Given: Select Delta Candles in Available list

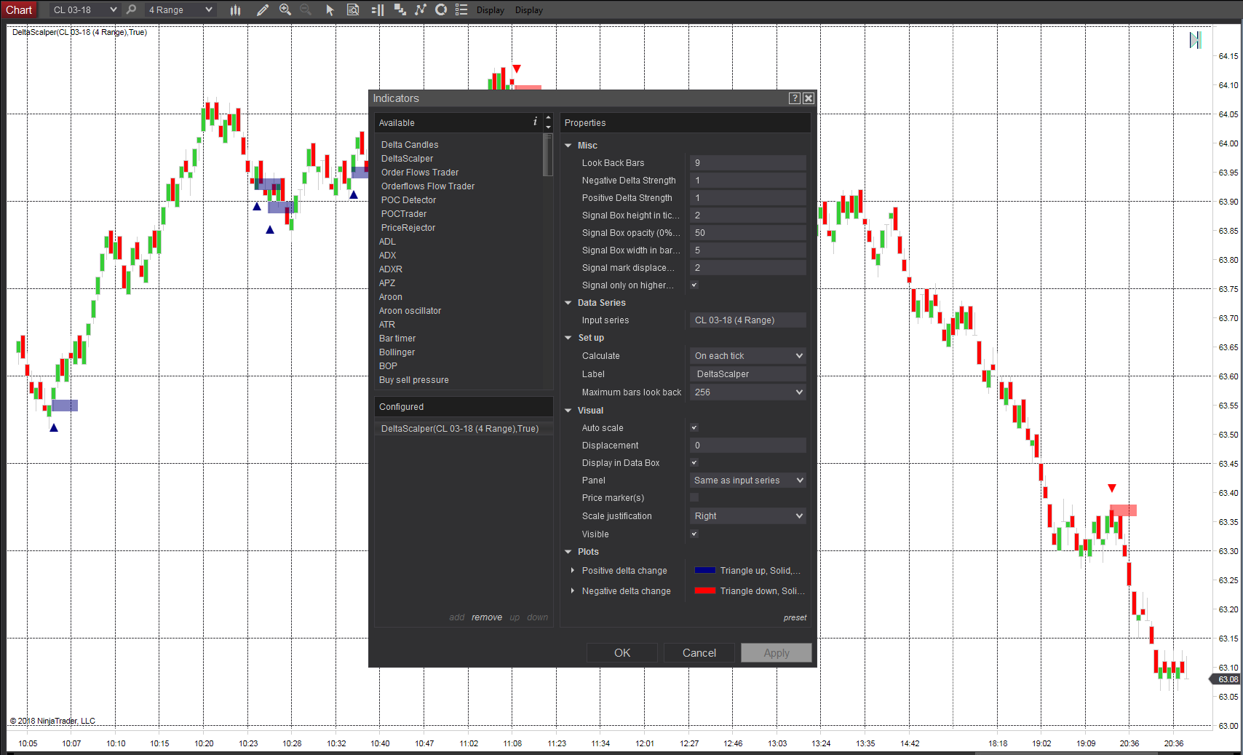Looking at the screenshot, I should [x=410, y=145].
